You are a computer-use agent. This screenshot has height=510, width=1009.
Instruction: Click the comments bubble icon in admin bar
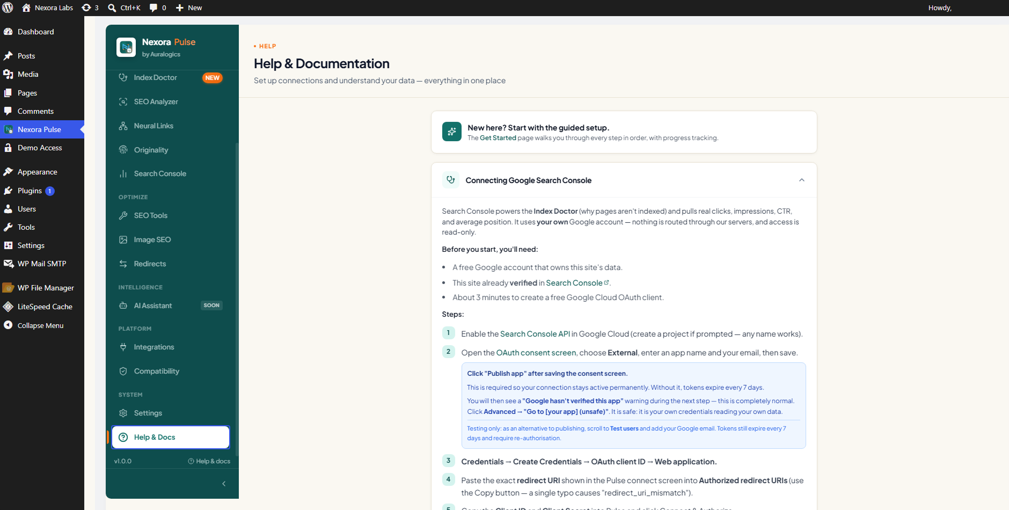pos(153,8)
